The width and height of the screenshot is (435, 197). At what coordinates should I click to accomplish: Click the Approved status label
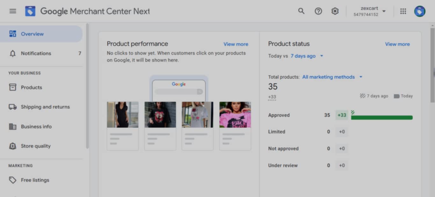pos(279,115)
